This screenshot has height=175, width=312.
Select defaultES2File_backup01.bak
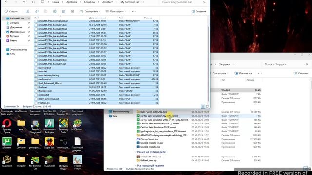click(97, 25)
